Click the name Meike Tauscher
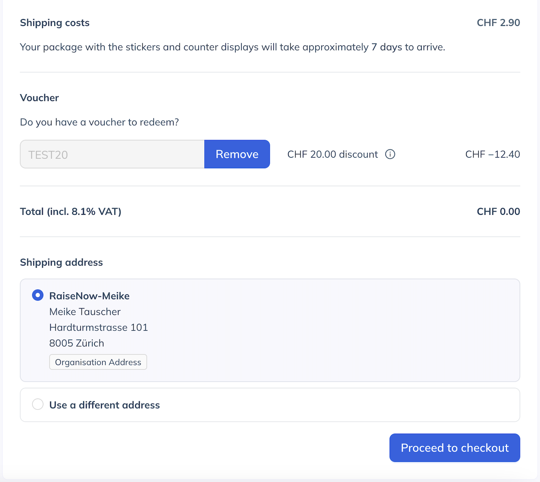 (85, 312)
